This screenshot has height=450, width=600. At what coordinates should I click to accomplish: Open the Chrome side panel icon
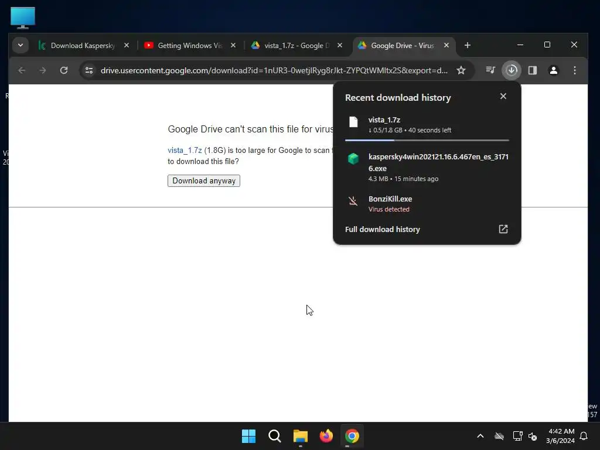point(533,70)
